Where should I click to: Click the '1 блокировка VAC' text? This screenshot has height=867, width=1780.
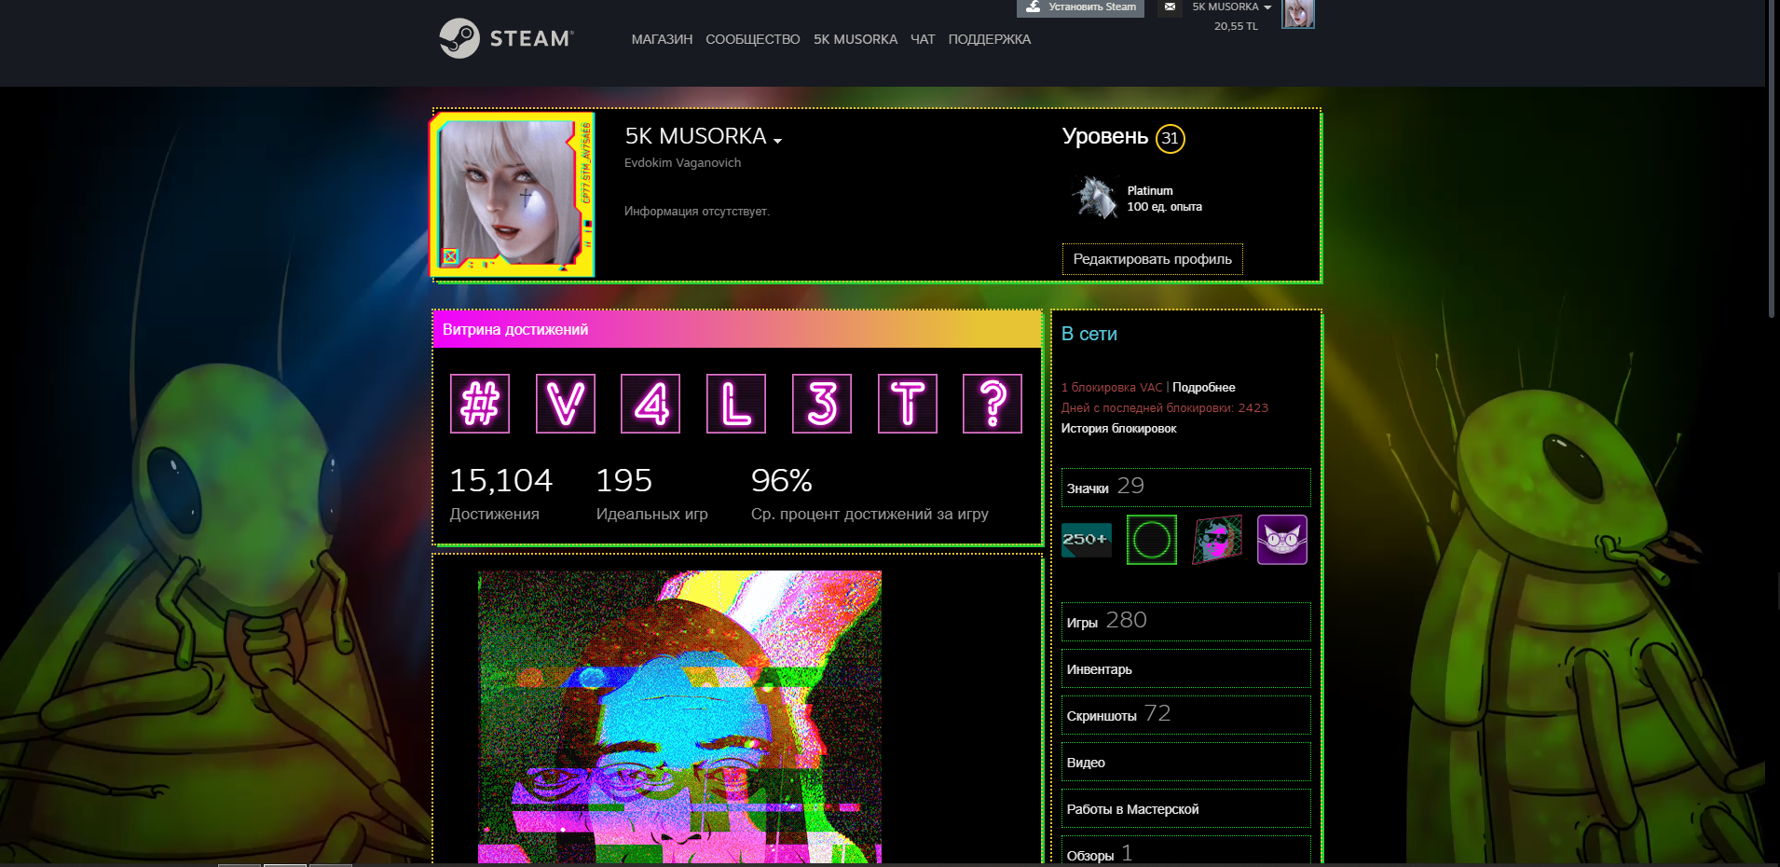click(1112, 387)
